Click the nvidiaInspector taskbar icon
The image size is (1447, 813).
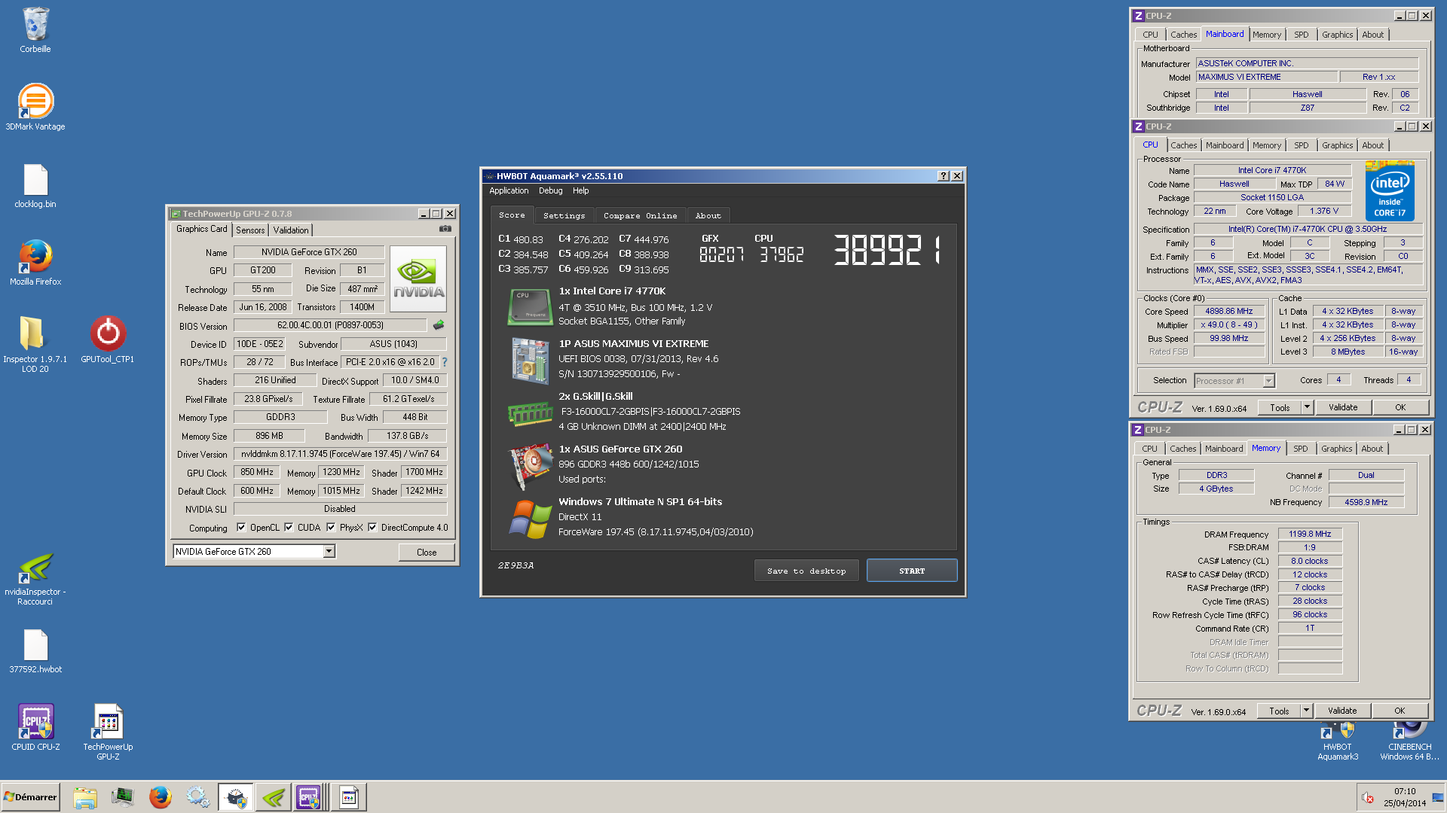click(x=273, y=797)
